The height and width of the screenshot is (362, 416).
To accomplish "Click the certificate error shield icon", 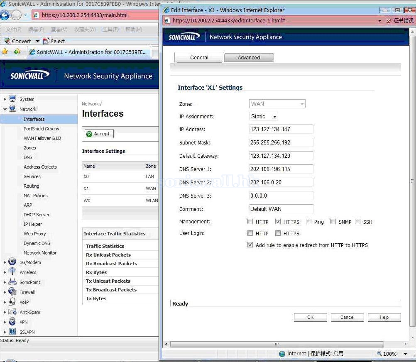I will click(x=389, y=20).
